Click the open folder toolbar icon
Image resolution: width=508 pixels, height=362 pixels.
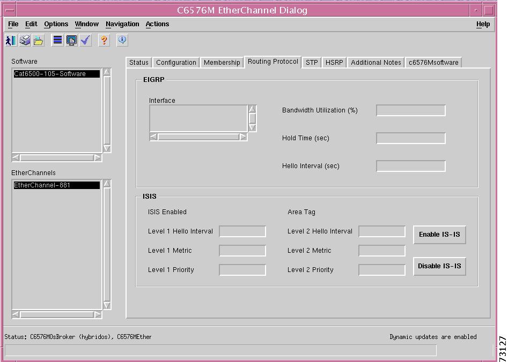38,41
